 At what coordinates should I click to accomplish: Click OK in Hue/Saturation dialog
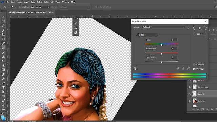point(200,28)
